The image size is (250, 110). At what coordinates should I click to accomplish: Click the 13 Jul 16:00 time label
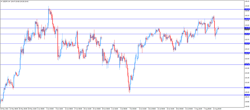click(x=143, y=109)
